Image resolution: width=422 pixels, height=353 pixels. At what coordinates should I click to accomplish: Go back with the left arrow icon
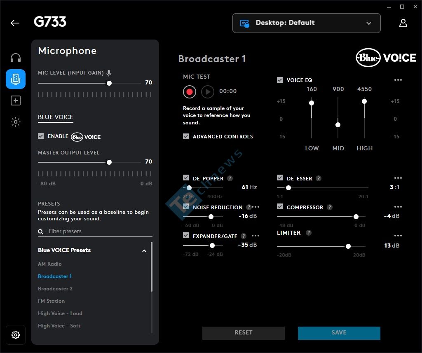click(x=15, y=23)
